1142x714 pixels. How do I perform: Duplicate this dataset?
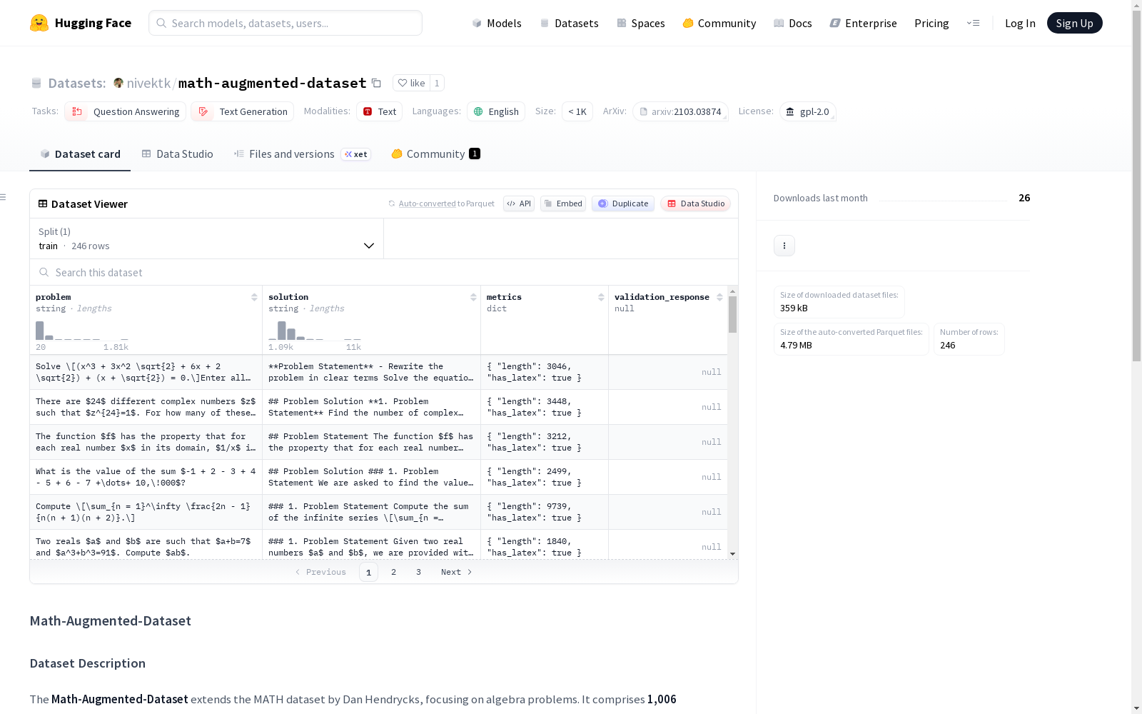click(623, 203)
